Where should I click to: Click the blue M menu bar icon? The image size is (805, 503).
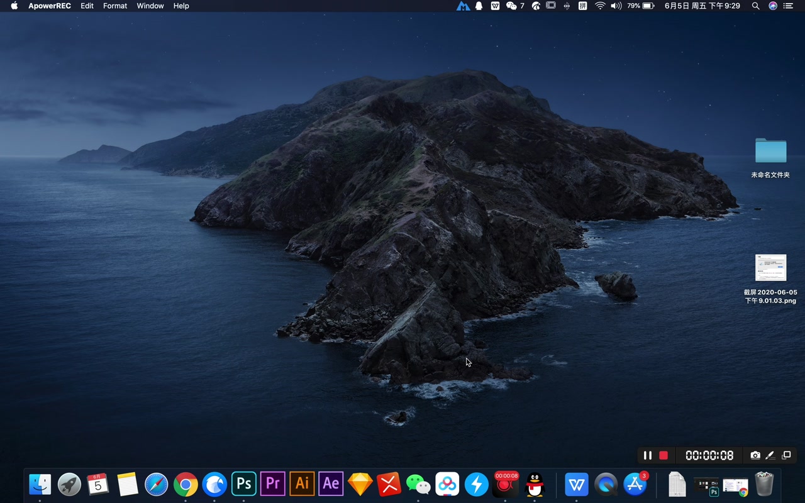click(463, 6)
